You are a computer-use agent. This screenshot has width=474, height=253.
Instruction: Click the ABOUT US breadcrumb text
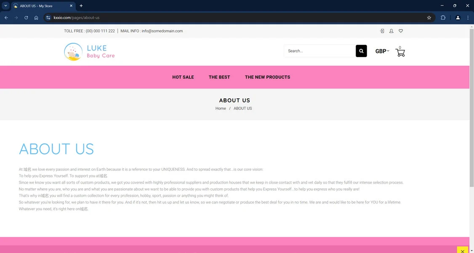pos(243,108)
